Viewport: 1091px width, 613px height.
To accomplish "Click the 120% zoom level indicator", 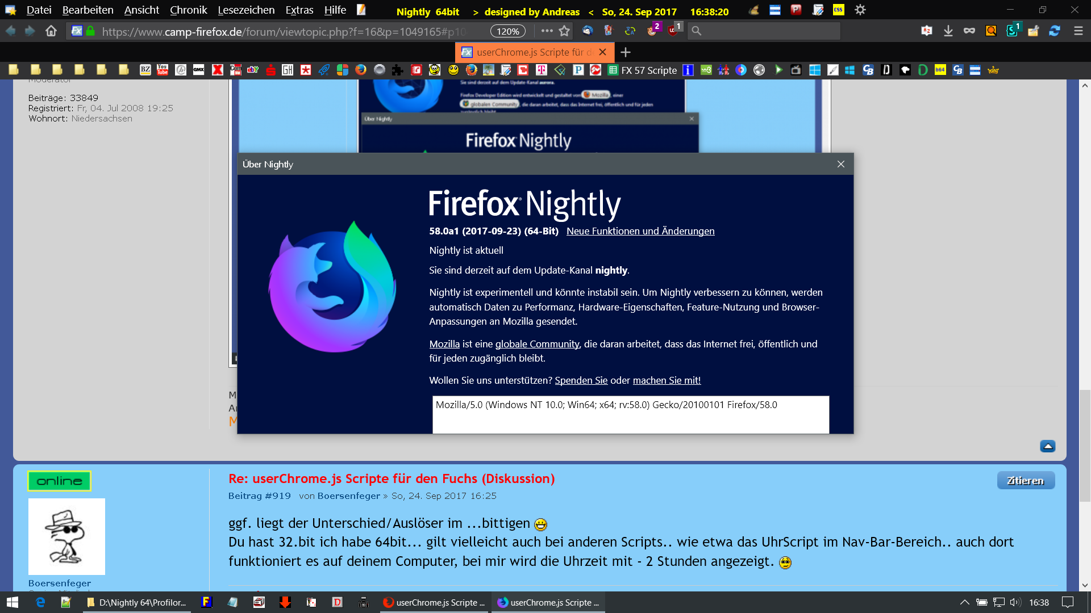I will coord(507,31).
